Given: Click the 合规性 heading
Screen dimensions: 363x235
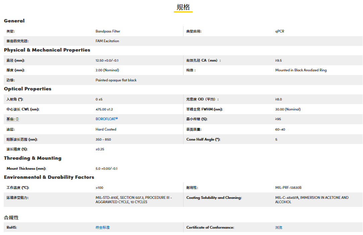Looking at the screenshot, I should click(11, 218).
